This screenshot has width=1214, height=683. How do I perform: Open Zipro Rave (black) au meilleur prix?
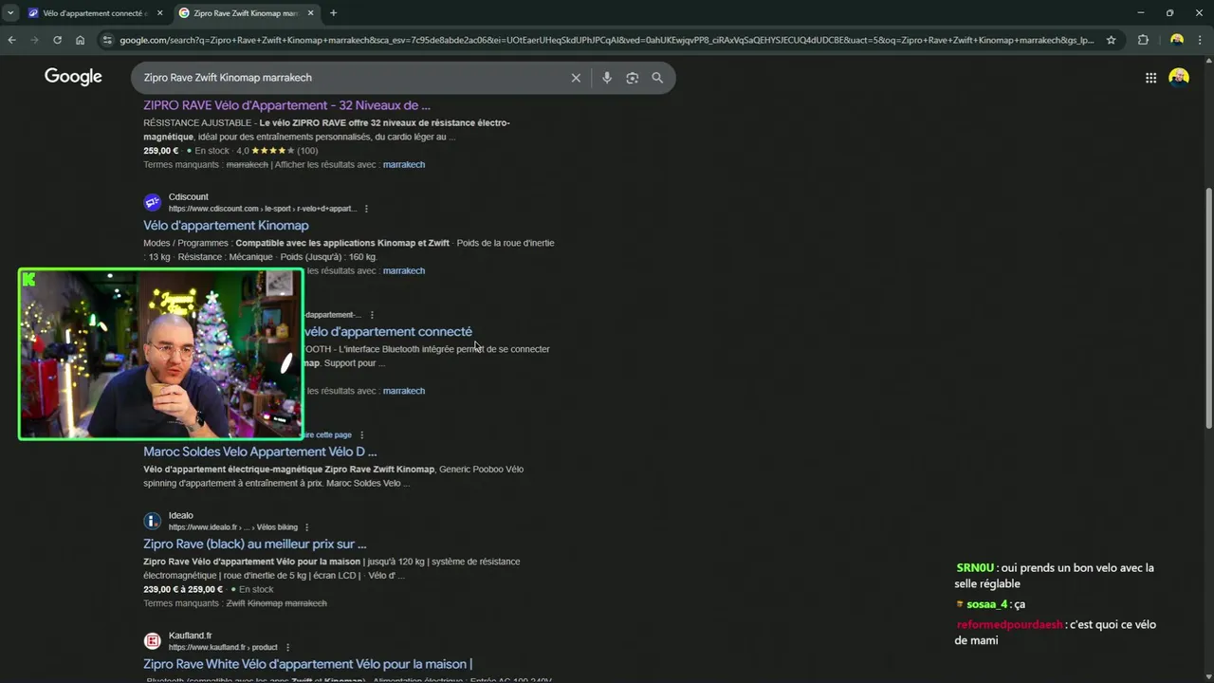click(x=255, y=544)
